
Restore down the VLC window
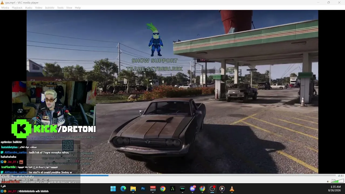329,3
